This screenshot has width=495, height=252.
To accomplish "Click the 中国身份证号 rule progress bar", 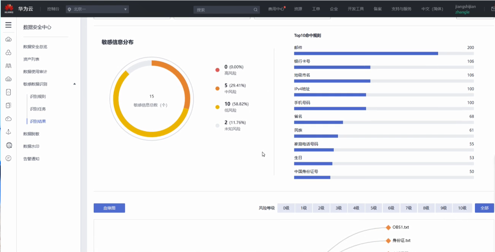I will pyautogui.click(x=384, y=177).
